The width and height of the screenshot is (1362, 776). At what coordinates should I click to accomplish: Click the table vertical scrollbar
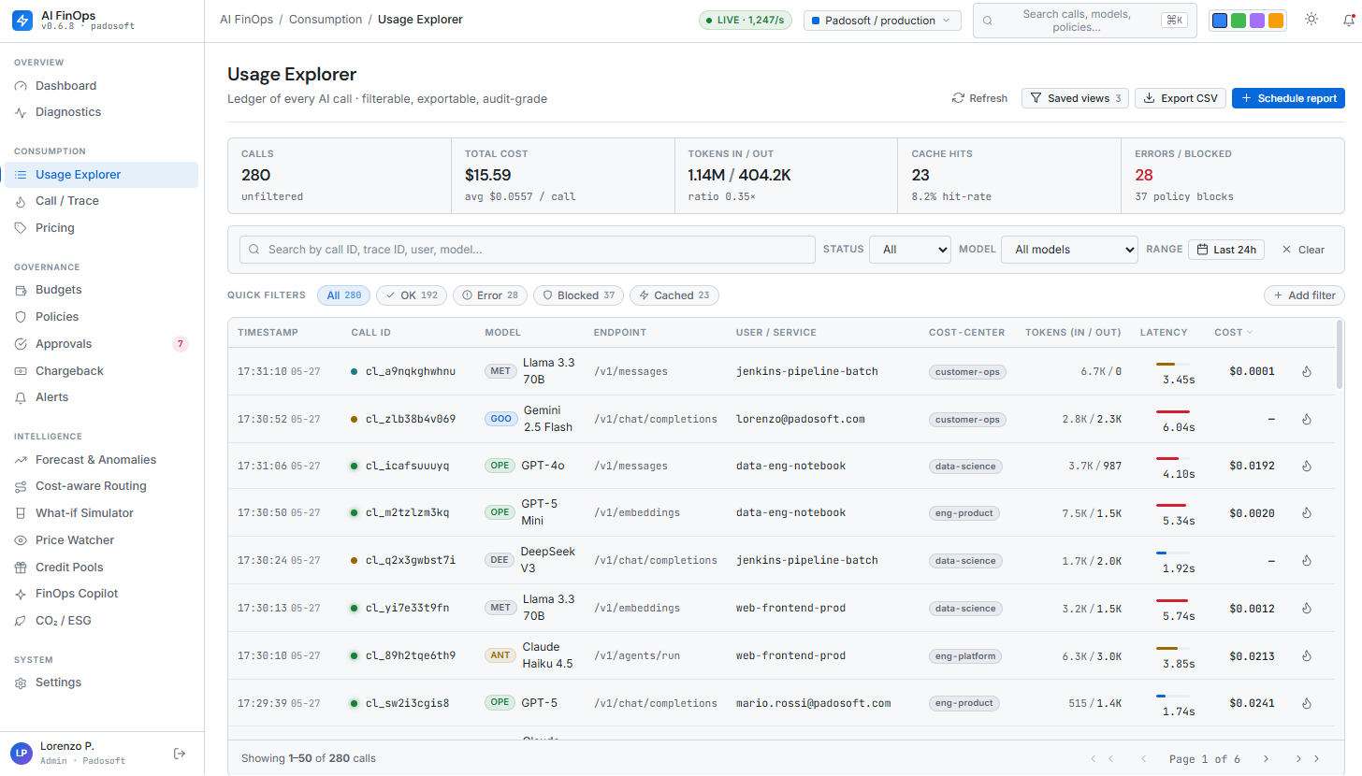point(1340,355)
